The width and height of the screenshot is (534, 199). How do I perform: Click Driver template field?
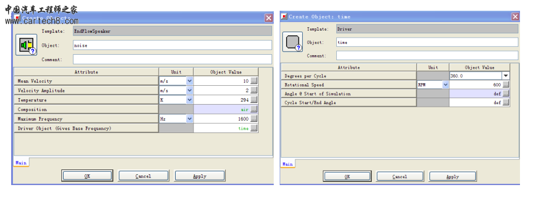point(427,29)
